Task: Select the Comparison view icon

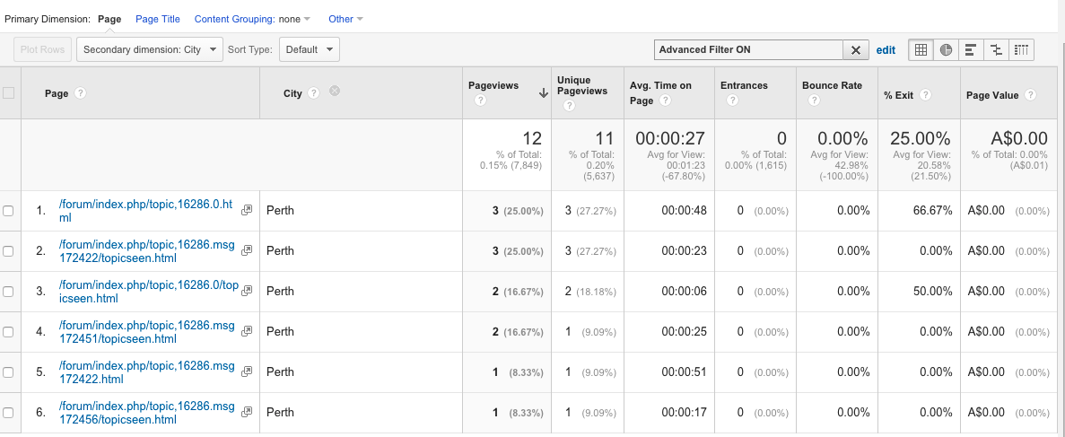Action: (996, 50)
